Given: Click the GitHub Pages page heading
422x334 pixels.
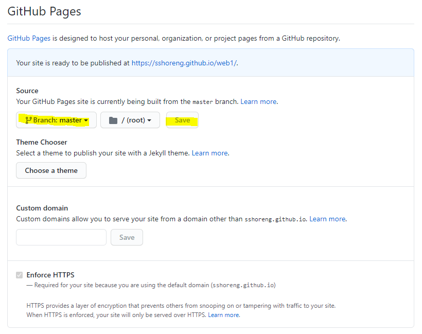Looking at the screenshot, I should click(x=44, y=11).
